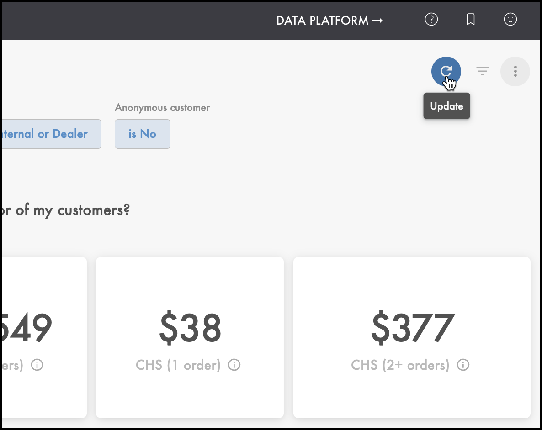The image size is (542, 430).
Task: Show info icon beside the 549 tile
Action: [37, 365]
